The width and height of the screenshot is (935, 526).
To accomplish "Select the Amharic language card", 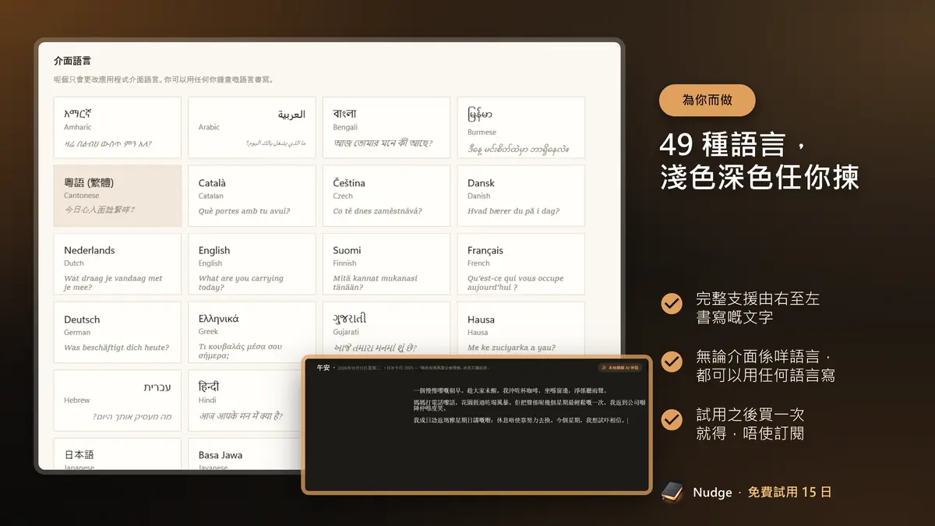I will point(118,128).
